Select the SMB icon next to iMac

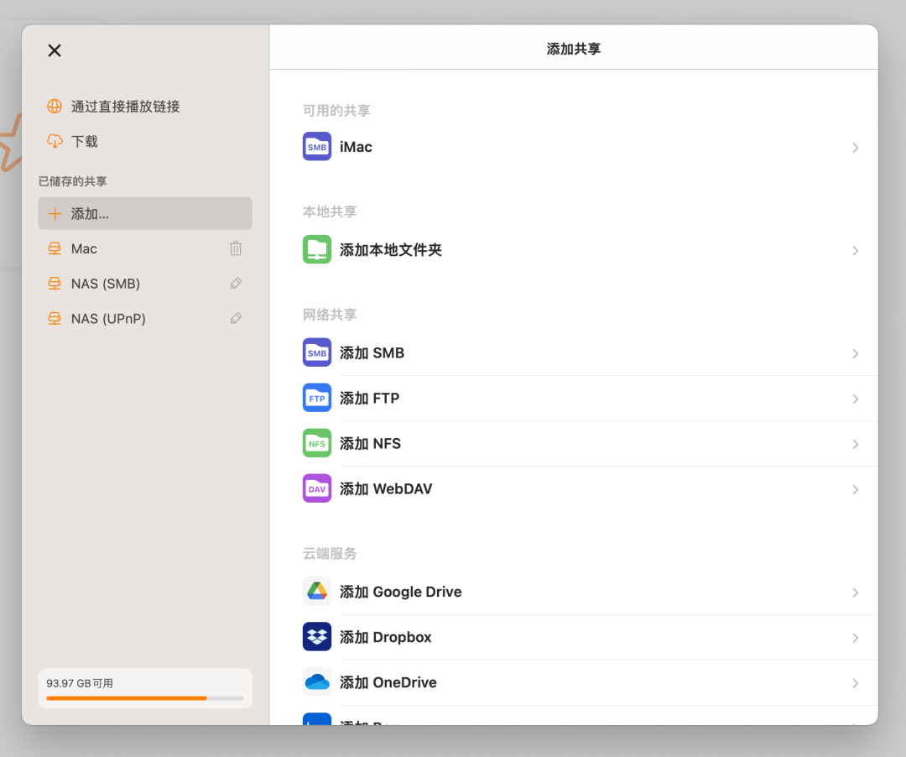tap(316, 146)
